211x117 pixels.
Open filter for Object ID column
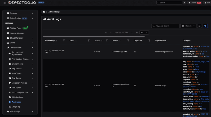(x=149, y=40)
